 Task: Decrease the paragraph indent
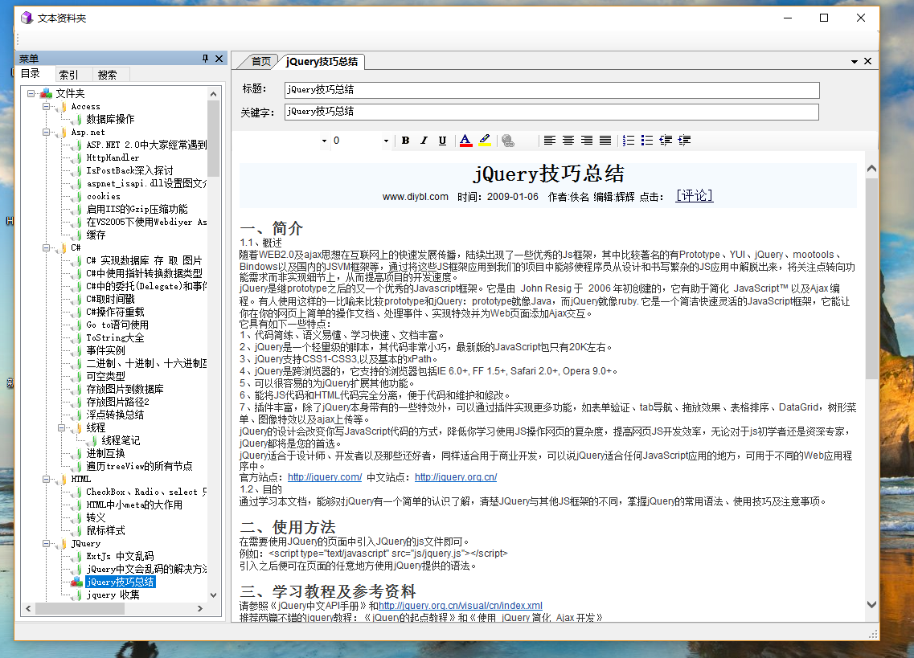tap(665, 141)
